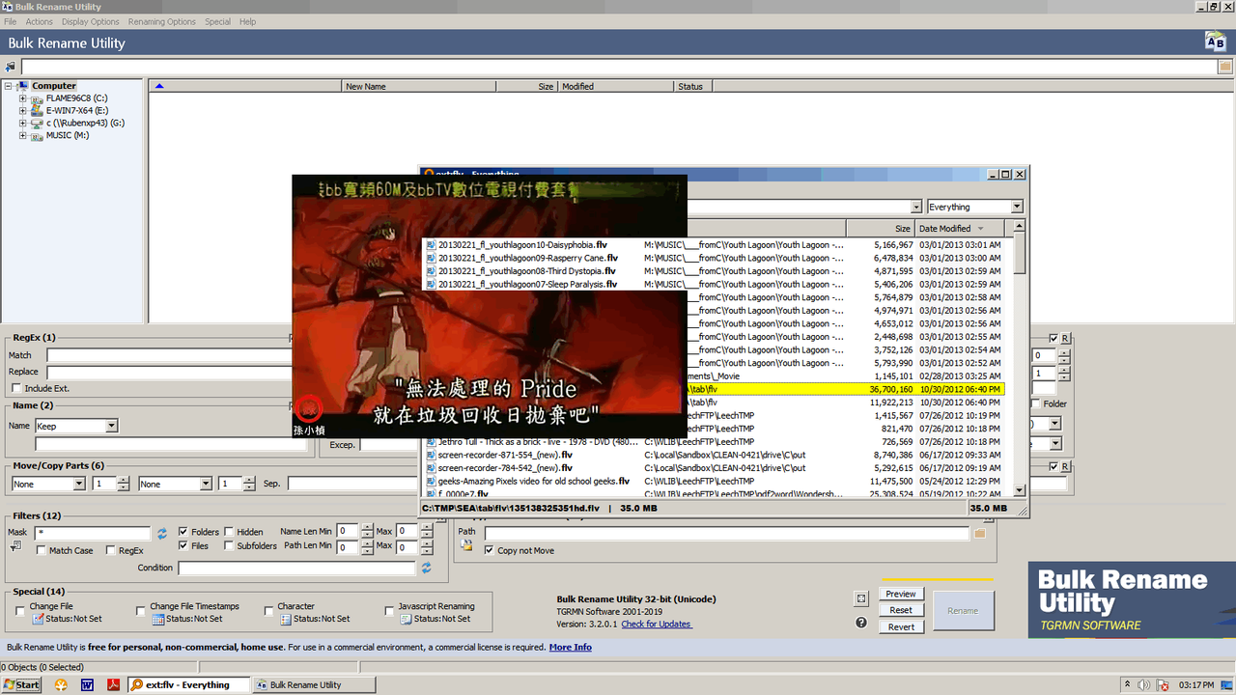
Task: Collapse the Computer tree node
Action: [10, 86]
